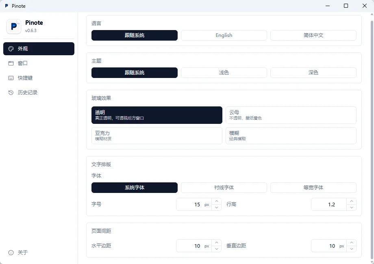The height and width of the screenshot is (264, 374).
Task: Select English as the language
Action: [x=224, y=35]
